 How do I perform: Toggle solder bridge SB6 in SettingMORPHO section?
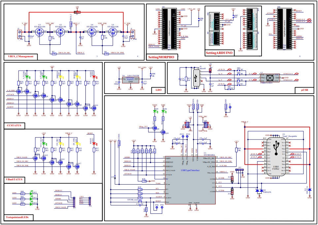[x=199, y=19]
